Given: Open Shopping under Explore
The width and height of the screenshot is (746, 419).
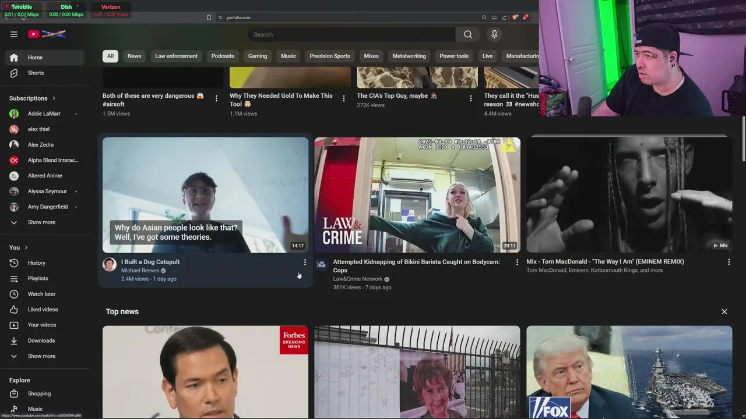Looking at the screenshot, I should click(x=44, y=393).
